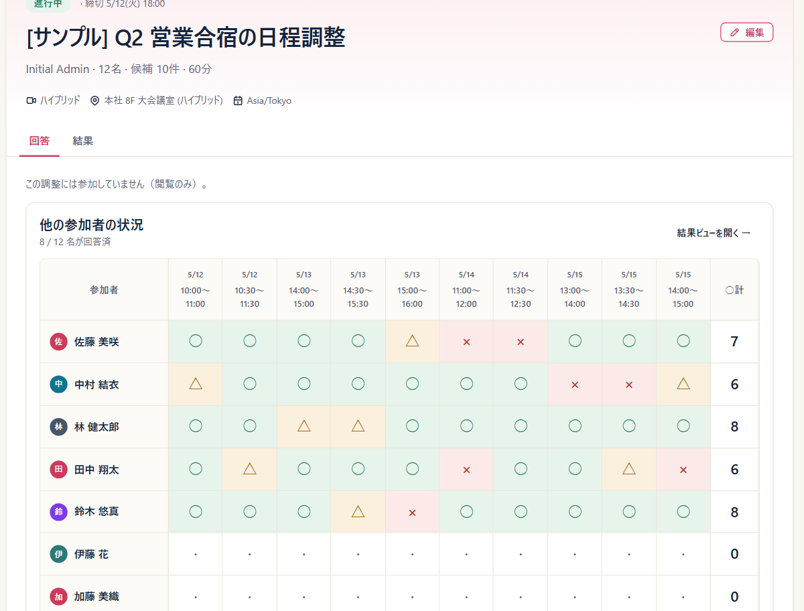Image resolution: width=804 pixels, height=611 pixels.
Task: Click avatar icon for 加藤 美織
Action: click(x=59, y=596)
